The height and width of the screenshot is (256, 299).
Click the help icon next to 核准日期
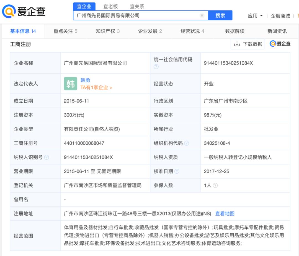pyautogui.click(x=176, y=171)
